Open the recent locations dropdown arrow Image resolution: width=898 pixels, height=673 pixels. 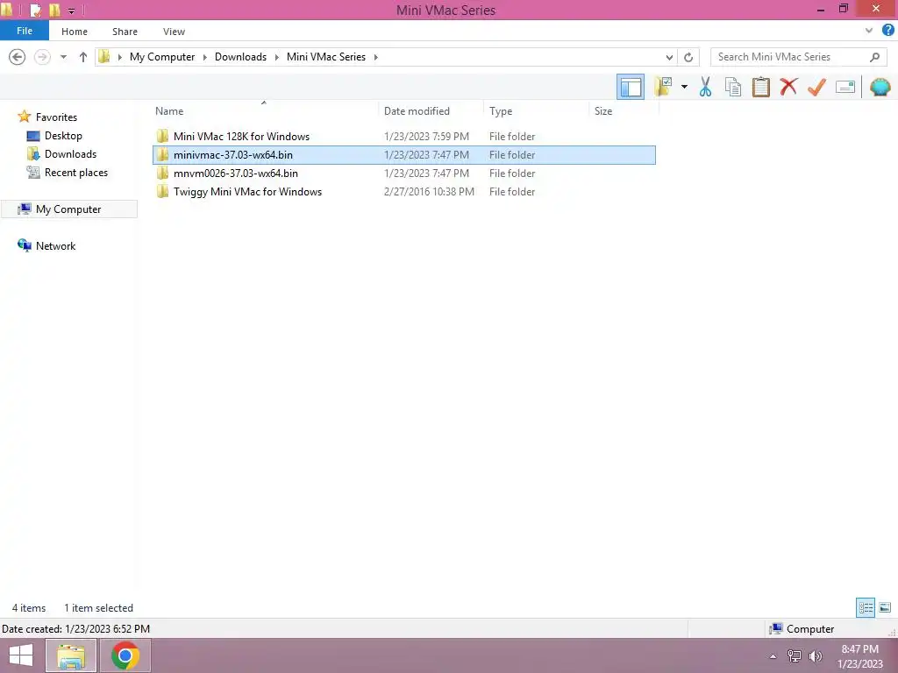tap(63, 57)
